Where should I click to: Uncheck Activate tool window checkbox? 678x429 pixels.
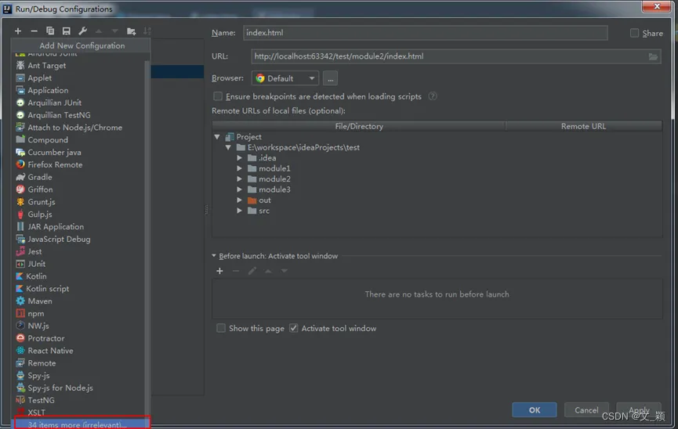pyautogui.click(x=294, y=328)
